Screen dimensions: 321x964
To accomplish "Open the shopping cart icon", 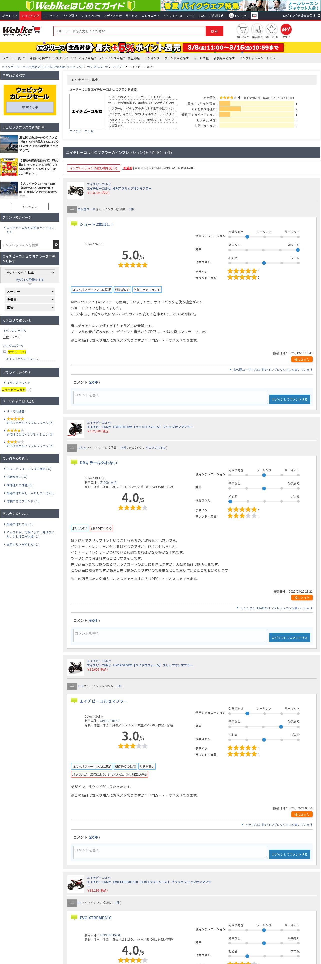I will pos(242,29).
